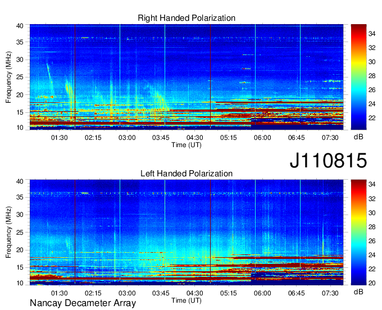Click the 20 dB label on bottom colorbar
Screen dimensions: 382x310
coord(372,283)
